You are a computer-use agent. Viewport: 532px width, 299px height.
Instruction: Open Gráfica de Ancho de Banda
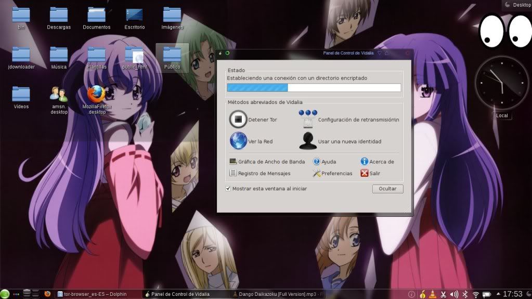click(267, 162)
